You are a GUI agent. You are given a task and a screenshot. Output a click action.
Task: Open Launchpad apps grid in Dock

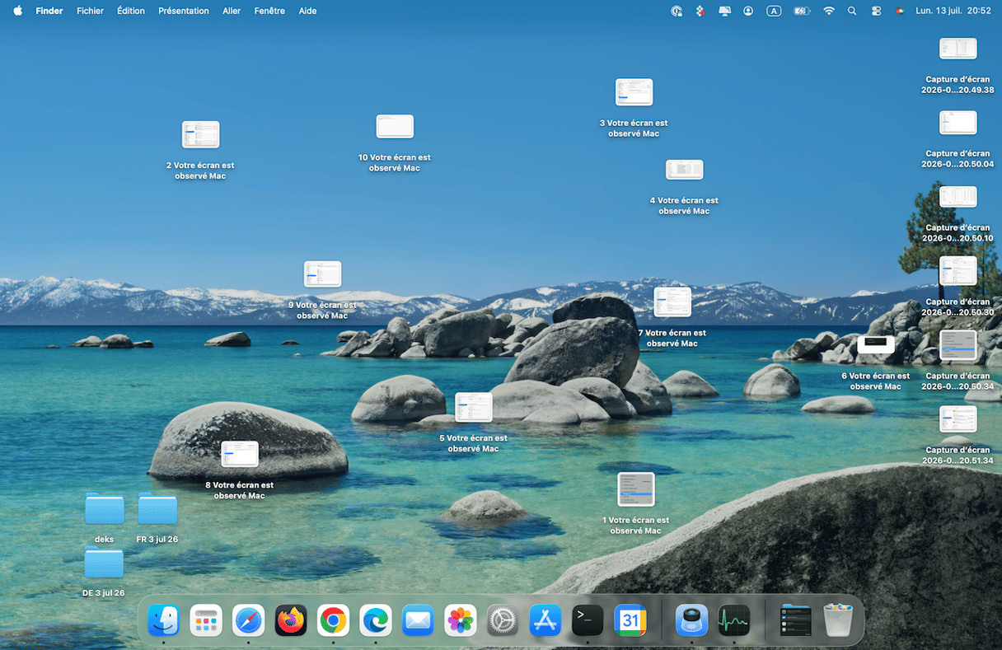[x=206, y=620]
